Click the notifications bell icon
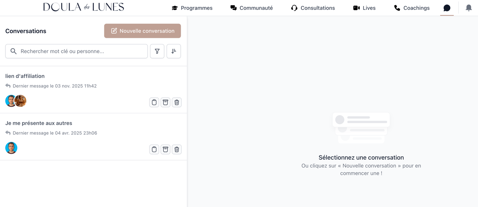Viewport: 478px width, 207px height. [468, 8]
